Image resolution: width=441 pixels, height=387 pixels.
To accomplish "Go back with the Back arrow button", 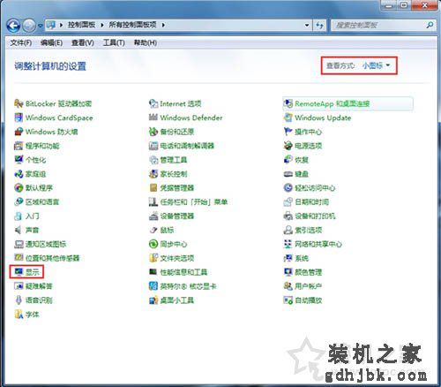I will pyautogui.click(x=13, y=26).
